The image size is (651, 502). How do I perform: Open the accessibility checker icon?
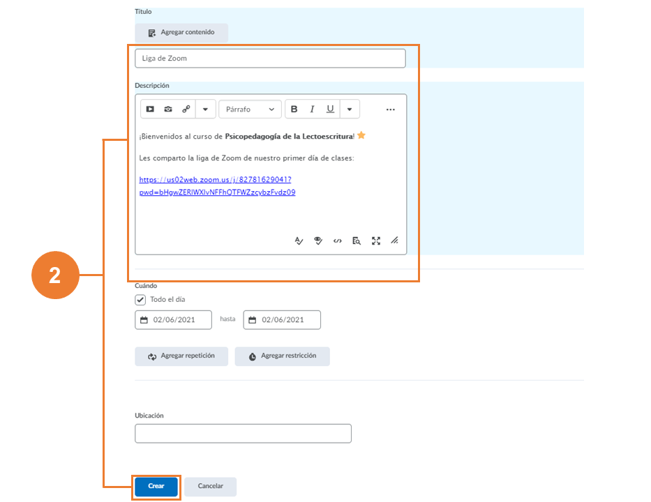tap(318, 241)
